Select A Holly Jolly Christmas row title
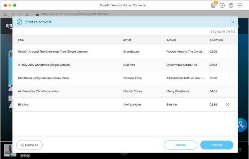 (44, 65)
